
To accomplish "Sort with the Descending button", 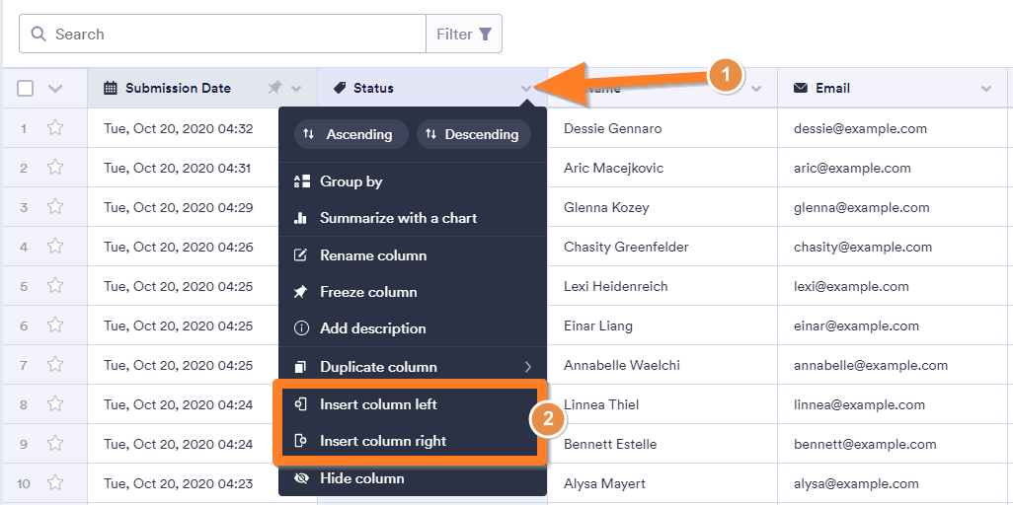I will [474, 134].
